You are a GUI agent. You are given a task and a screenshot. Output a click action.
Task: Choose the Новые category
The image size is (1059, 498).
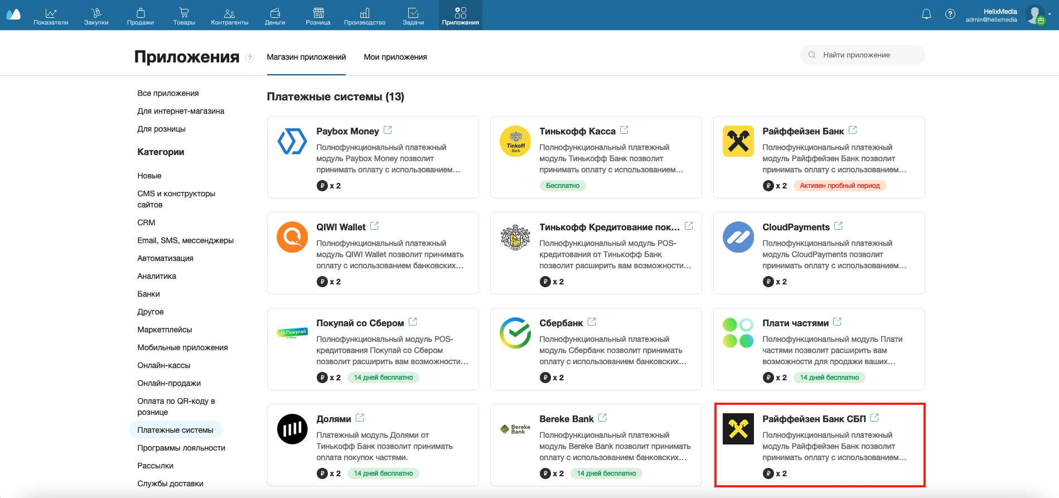[x=149, y=176]
